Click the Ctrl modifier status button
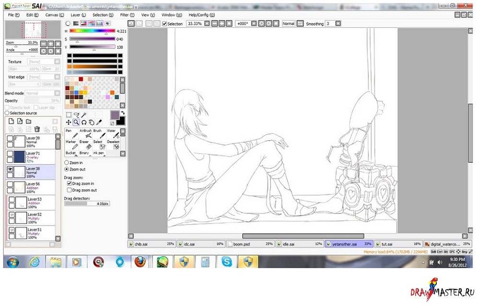This screenshot has width=478, height=305. pyautogui.click(x=440, y=252)
